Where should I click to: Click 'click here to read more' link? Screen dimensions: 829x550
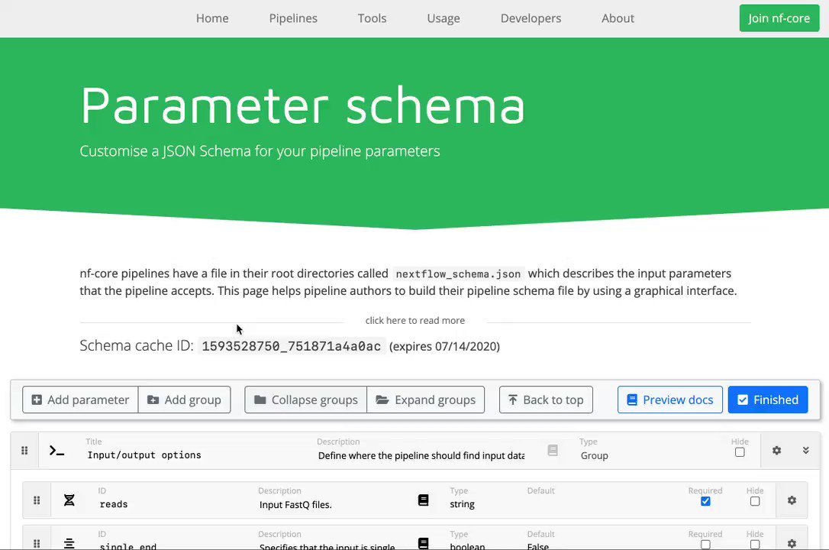415,321
